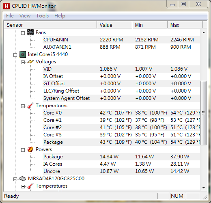211x203 pixels.
Task: Click the Voltages lightning bolt icon
Action: pyautogui.click(x=30, y=62)
